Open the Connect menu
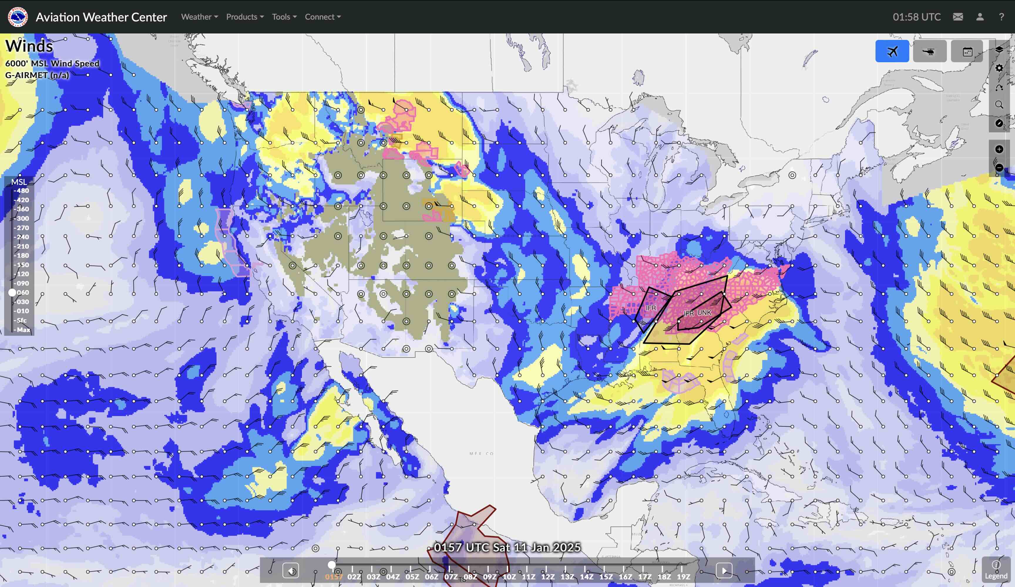This screenshot has height=587, width=1015. point(322,17)
